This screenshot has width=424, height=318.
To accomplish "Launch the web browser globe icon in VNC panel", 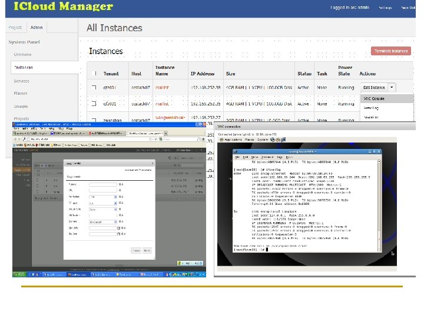I will 272,140.
